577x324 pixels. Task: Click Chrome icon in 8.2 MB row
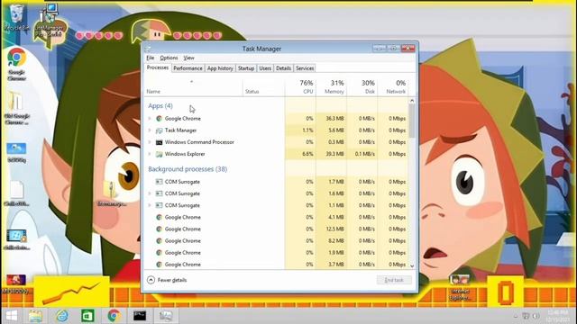159,240
